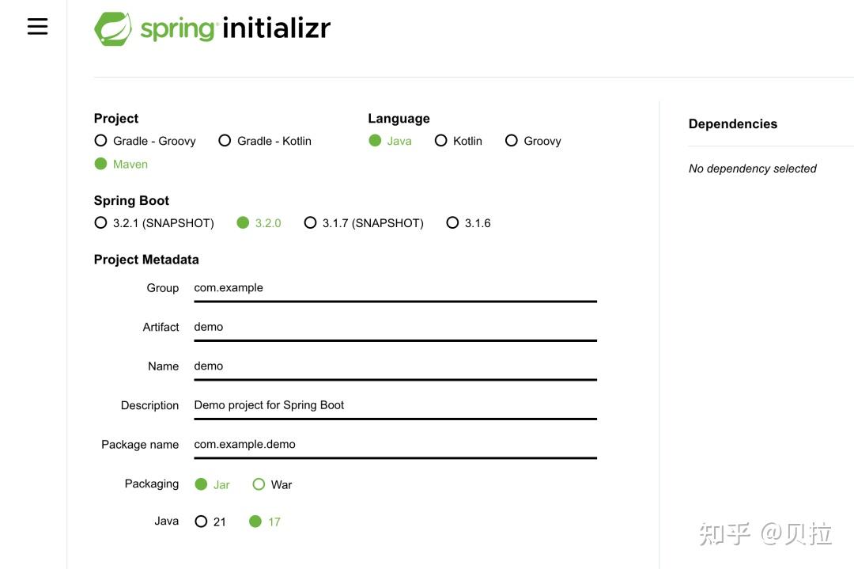Click the Language section heading
The width and height of the screenshot is (854, 569).
click(x=399, y=118)
